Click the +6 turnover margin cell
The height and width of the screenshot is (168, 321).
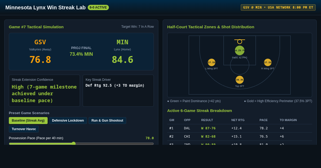(282, 137)
